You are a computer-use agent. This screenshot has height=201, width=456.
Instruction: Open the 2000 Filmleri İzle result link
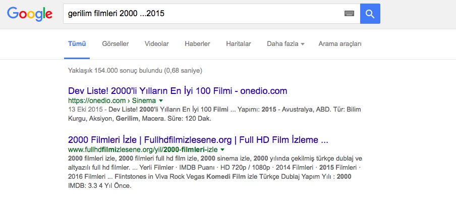(198, 140)
